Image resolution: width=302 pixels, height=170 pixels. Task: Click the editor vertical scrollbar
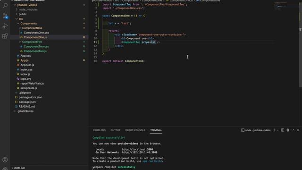pyautogui.click(x=300, y=44)
